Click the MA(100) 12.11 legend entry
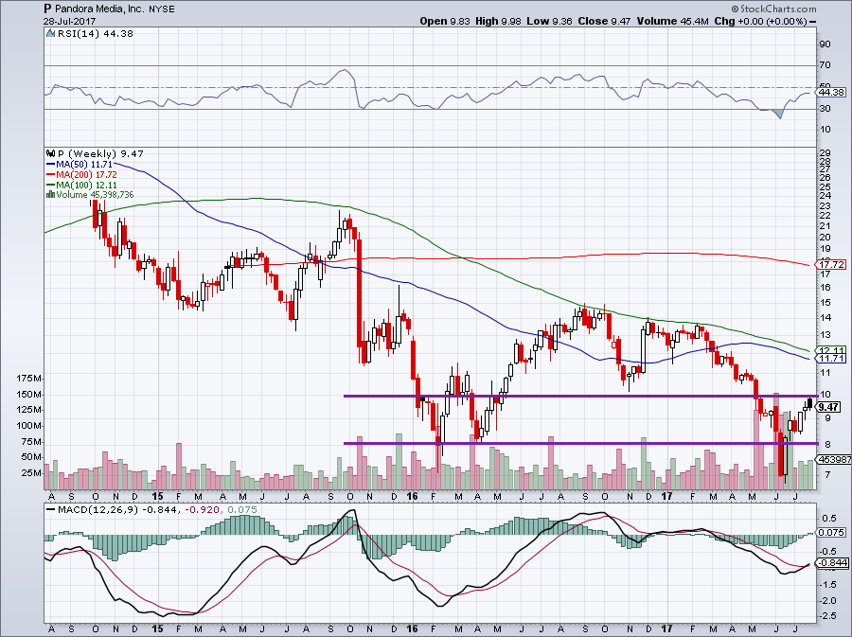852x637 pixels. coord(86,186)
